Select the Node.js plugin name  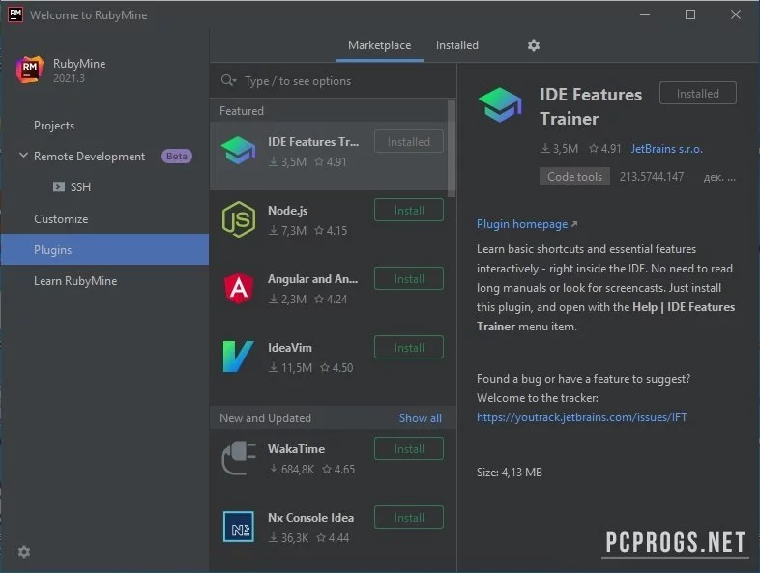point(287,211)
